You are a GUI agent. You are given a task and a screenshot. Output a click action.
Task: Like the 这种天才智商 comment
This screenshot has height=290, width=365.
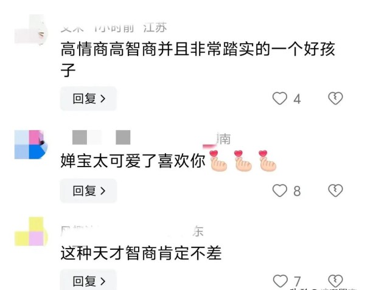coord(280,281)
